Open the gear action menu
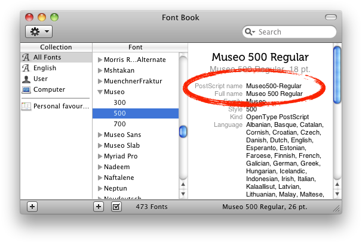Viewport: 362px width, 243px height. (x=39, y=32)
